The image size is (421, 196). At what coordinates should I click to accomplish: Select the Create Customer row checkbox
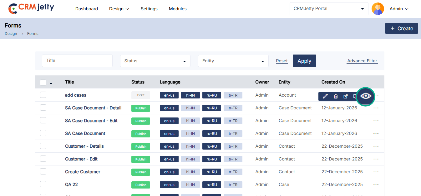click(43, 171)
